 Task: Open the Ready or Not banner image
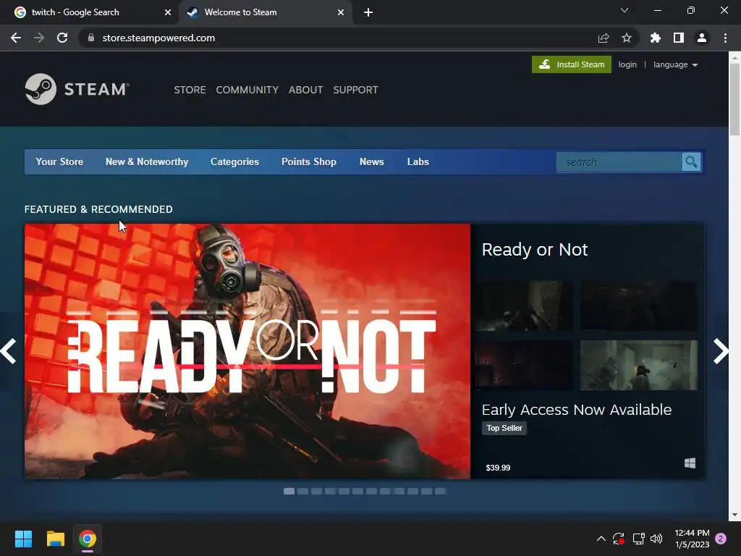coord(247,351)
